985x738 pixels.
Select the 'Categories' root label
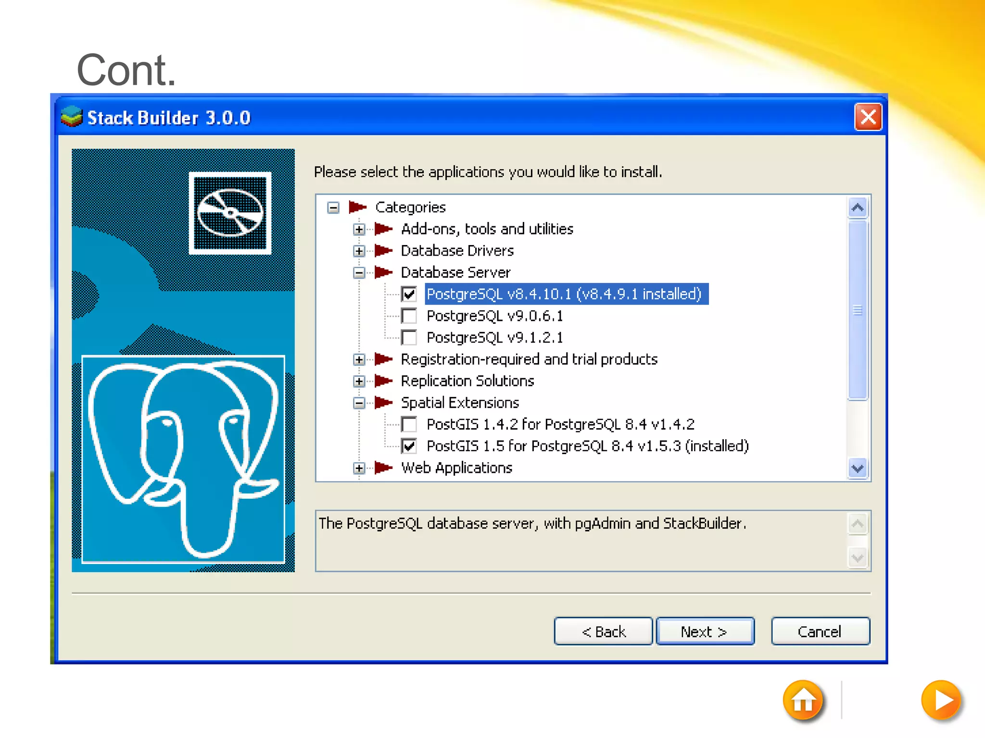coord(410,207)
